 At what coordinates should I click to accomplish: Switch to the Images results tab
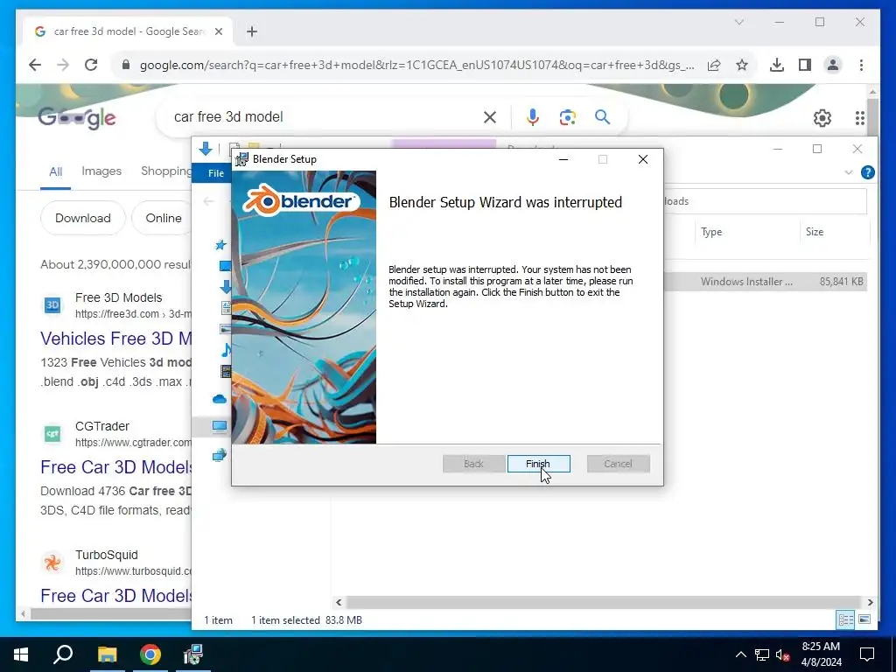pos(101,171)
